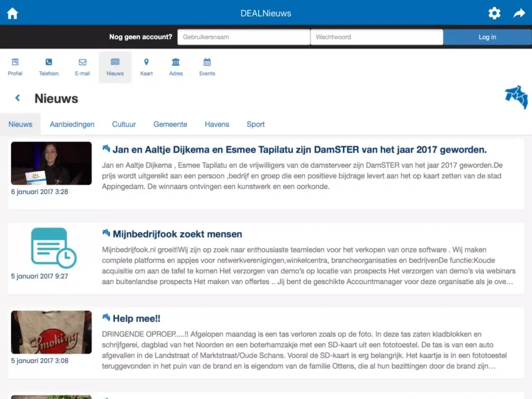Open the Cultuur tab
The width and height of the screenshot is (532, 399).
tap(124, 124)
